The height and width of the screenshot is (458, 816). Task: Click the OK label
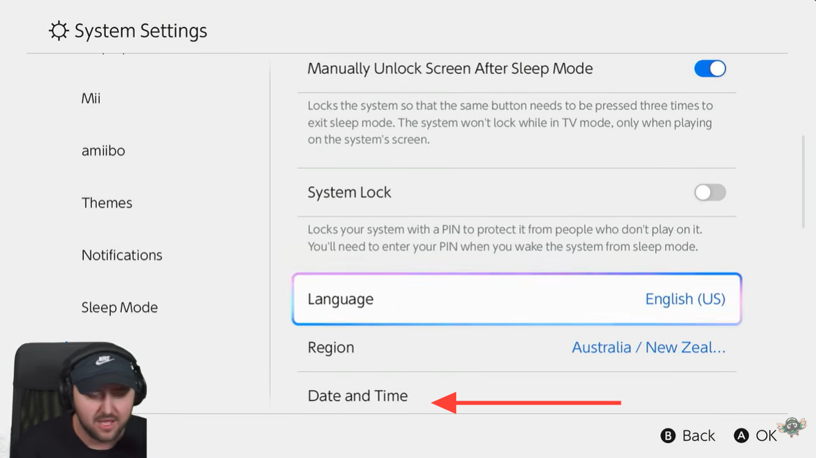click(x=765, y=436)
